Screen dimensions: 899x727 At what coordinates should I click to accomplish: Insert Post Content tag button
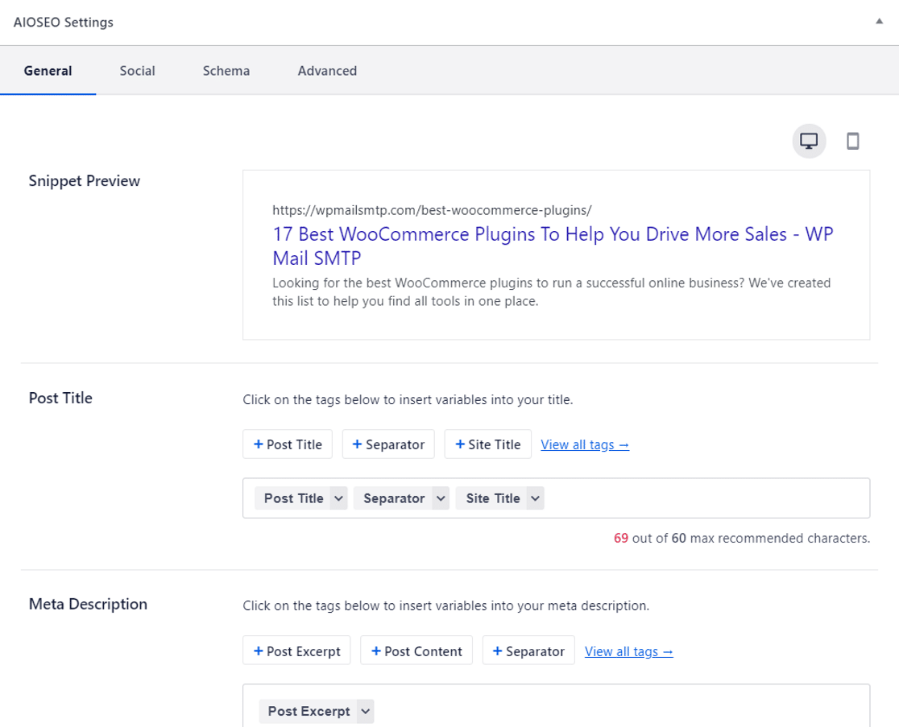pos(416,651)
